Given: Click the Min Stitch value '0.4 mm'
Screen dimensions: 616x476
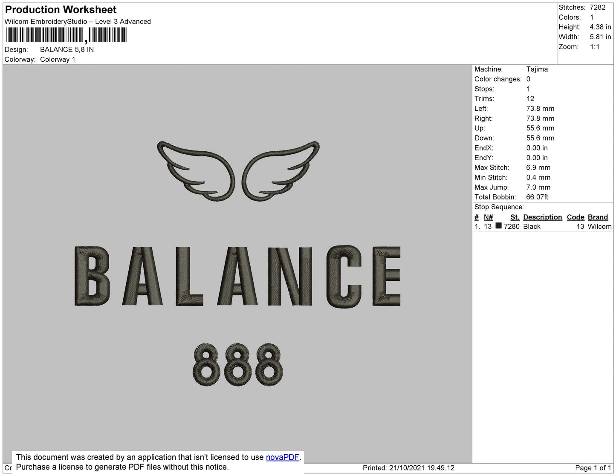Looking at the screenshot, I should pos(538,177).
